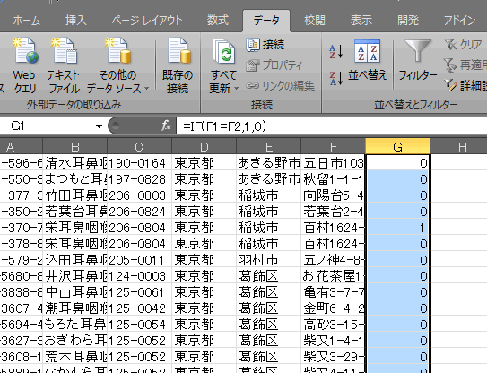This screenshot has height=373, width=487.
Task: Select column C header
Action: (139, 147)
